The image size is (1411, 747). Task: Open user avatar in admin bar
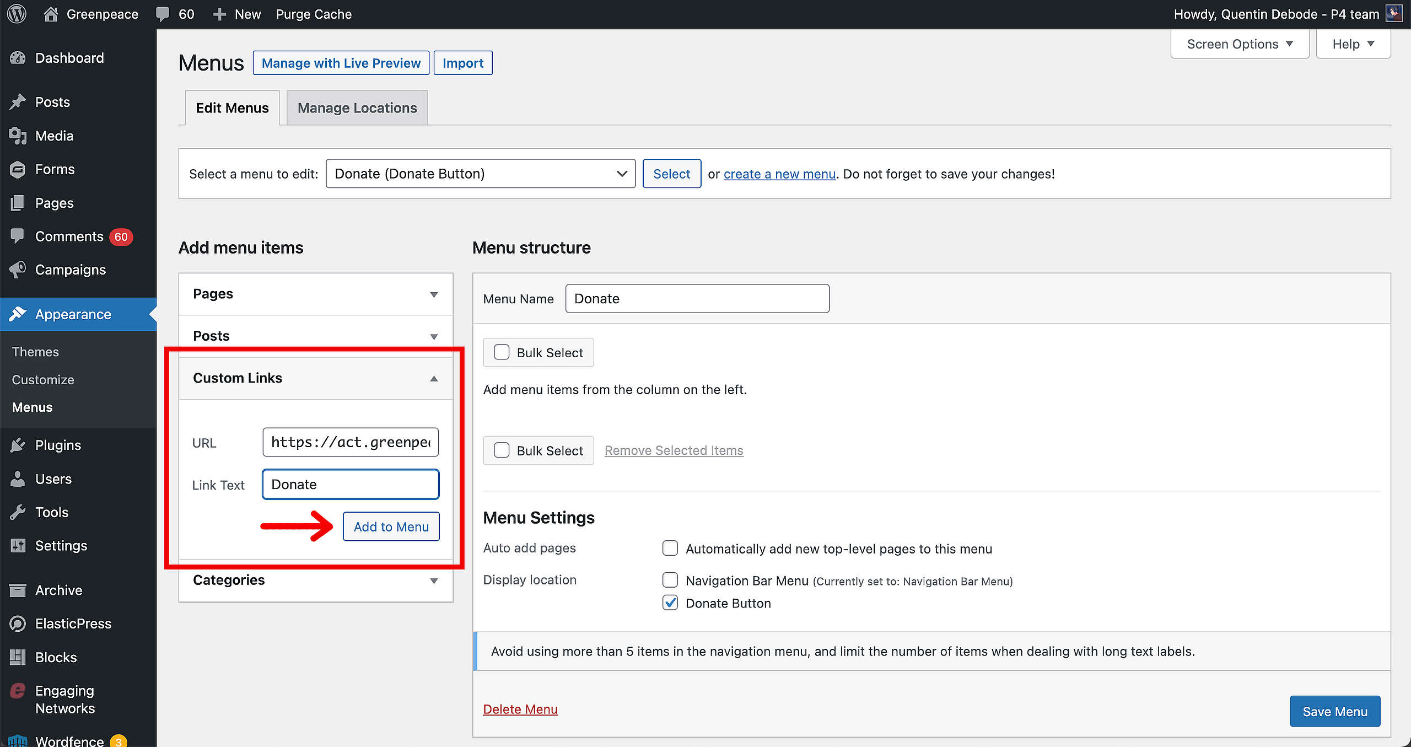pos(1394,14)
